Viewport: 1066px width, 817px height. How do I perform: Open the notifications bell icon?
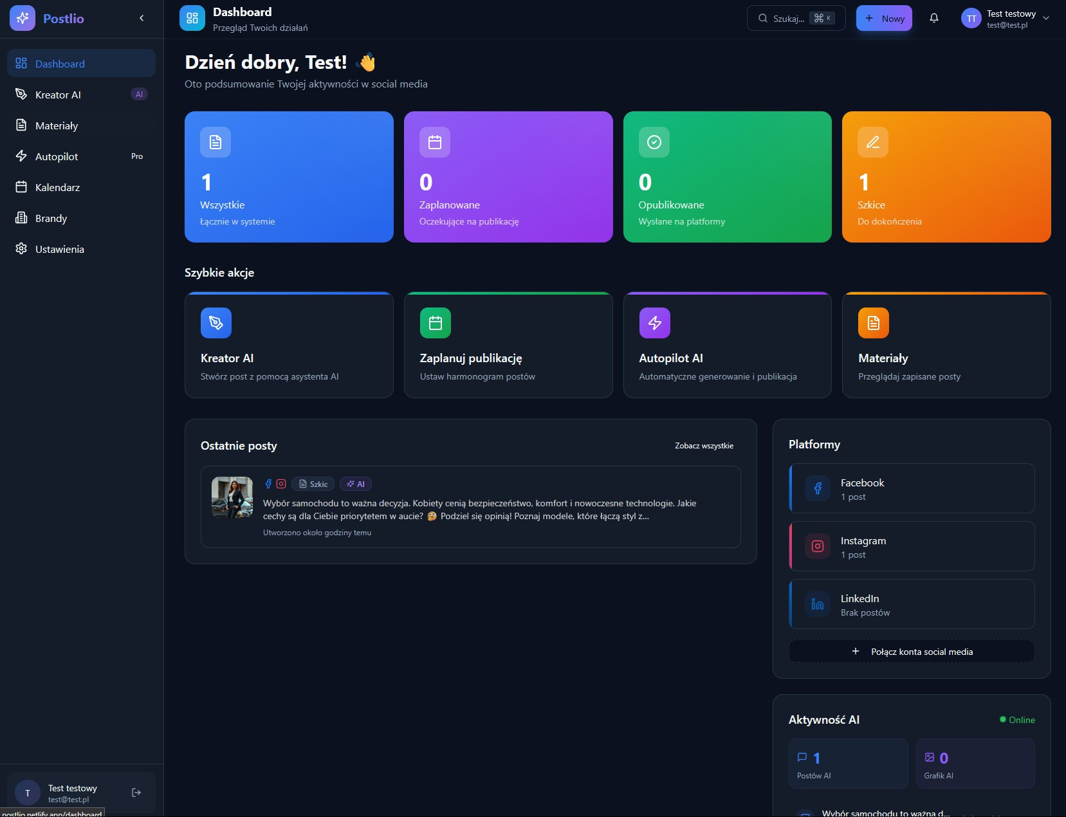(x=934, y=18)
